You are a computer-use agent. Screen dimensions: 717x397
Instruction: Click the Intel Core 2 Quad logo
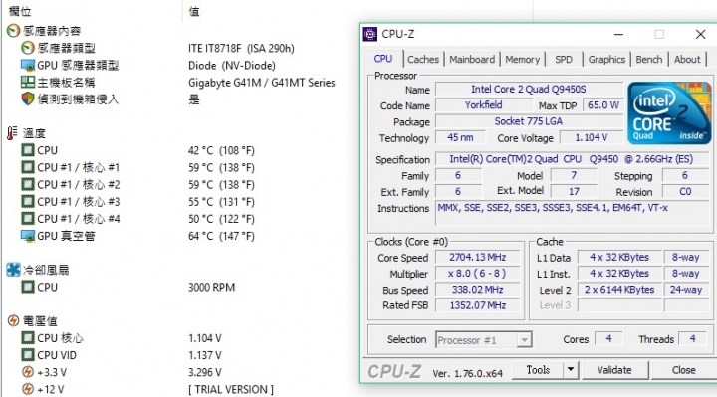tap(669, 112)
